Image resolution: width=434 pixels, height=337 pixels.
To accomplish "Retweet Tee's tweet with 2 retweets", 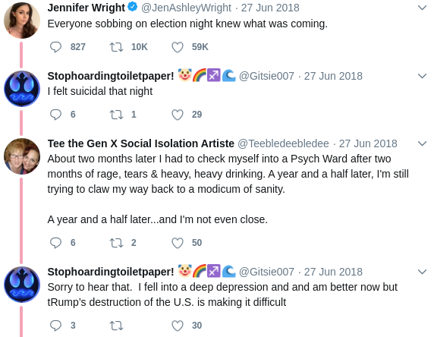I will 116,243.
